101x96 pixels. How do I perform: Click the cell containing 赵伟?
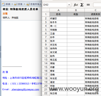point(58,56)
